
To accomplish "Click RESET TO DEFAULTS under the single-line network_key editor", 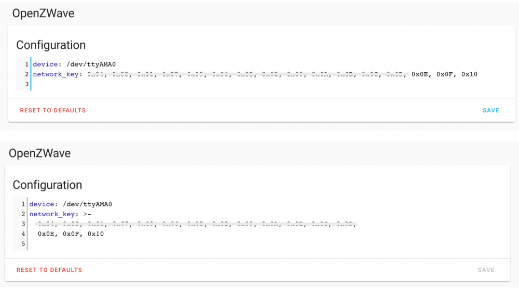I will coord(53,110).
